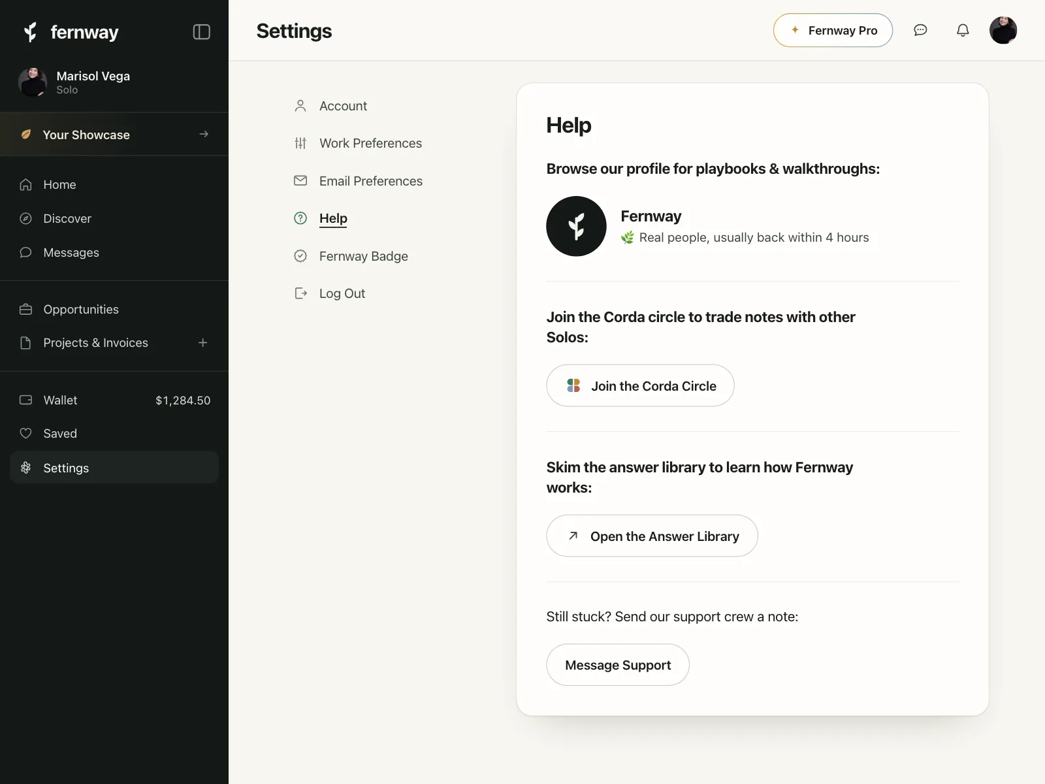The height and width of the screenshot is (784, 1045).
Task: Click the Settings page heading
Action: (x=294, y=31)
